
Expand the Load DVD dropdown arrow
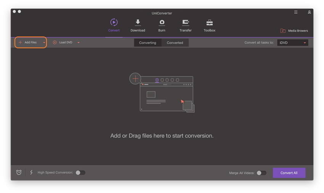click(78, 43)
